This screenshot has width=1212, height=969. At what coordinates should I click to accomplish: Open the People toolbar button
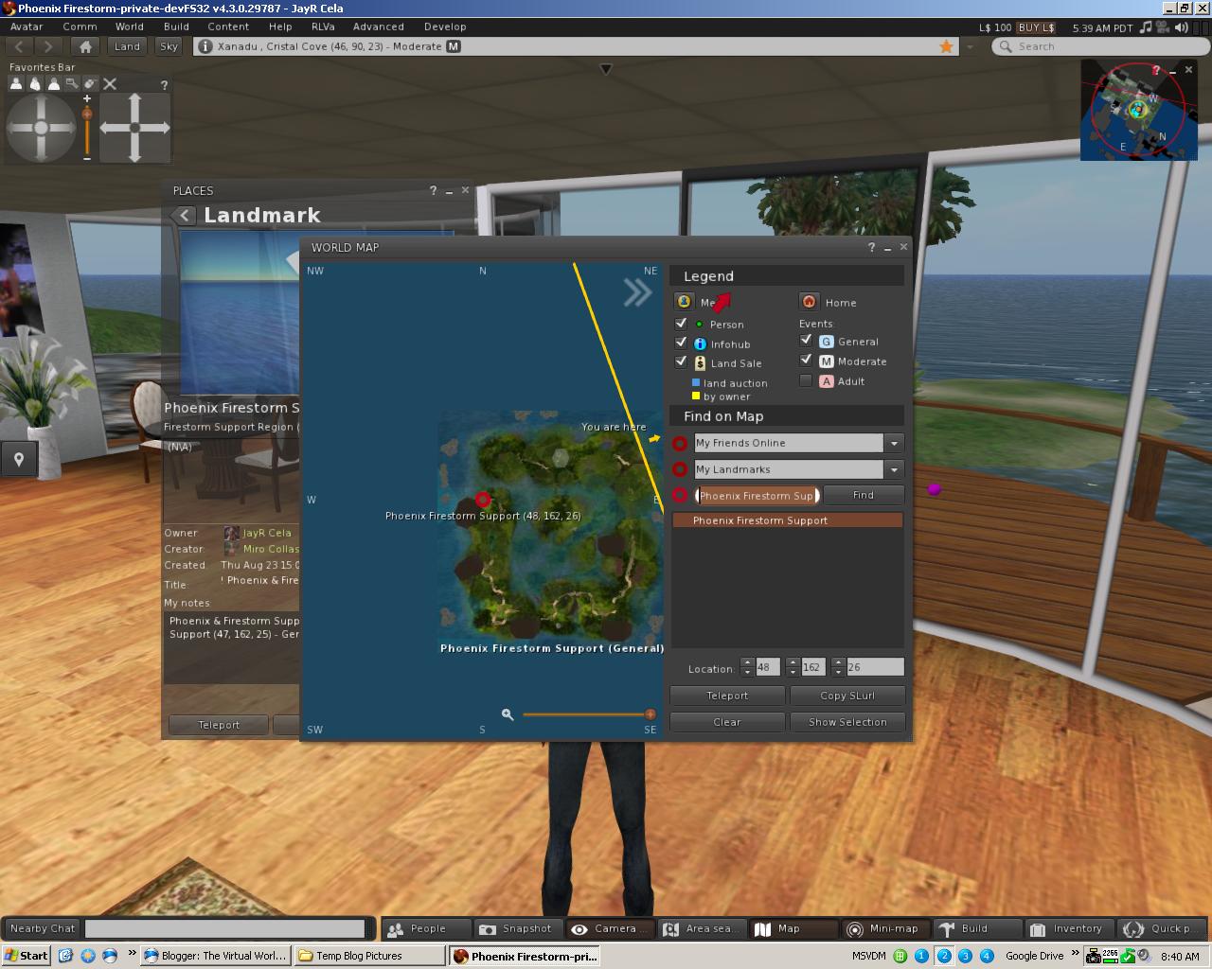(x=425, y=928)
